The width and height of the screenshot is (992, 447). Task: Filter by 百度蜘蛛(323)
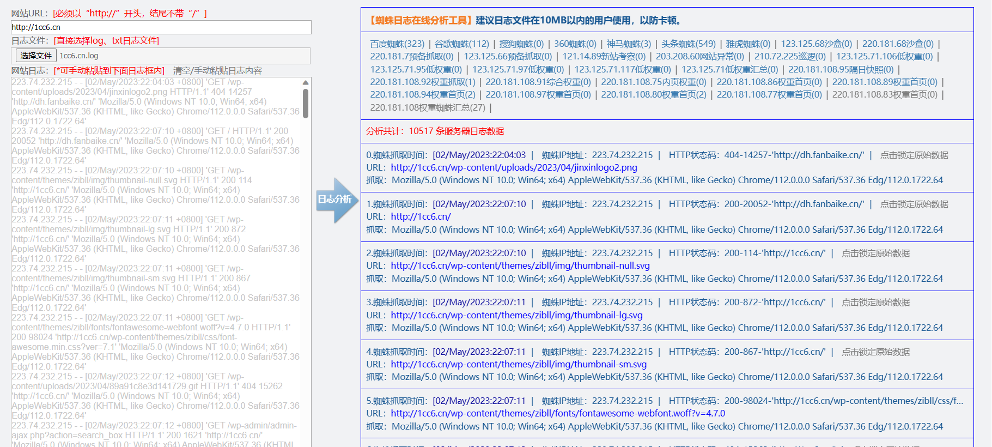(397, 44)
